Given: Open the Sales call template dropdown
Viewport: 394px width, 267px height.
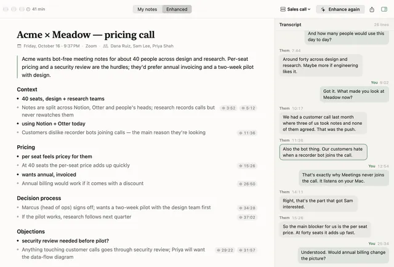Looking at the screenshot, I should click(x=295, y=9).
